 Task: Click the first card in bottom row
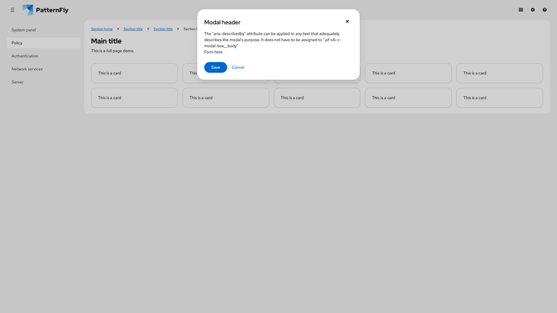coord(134,98)
